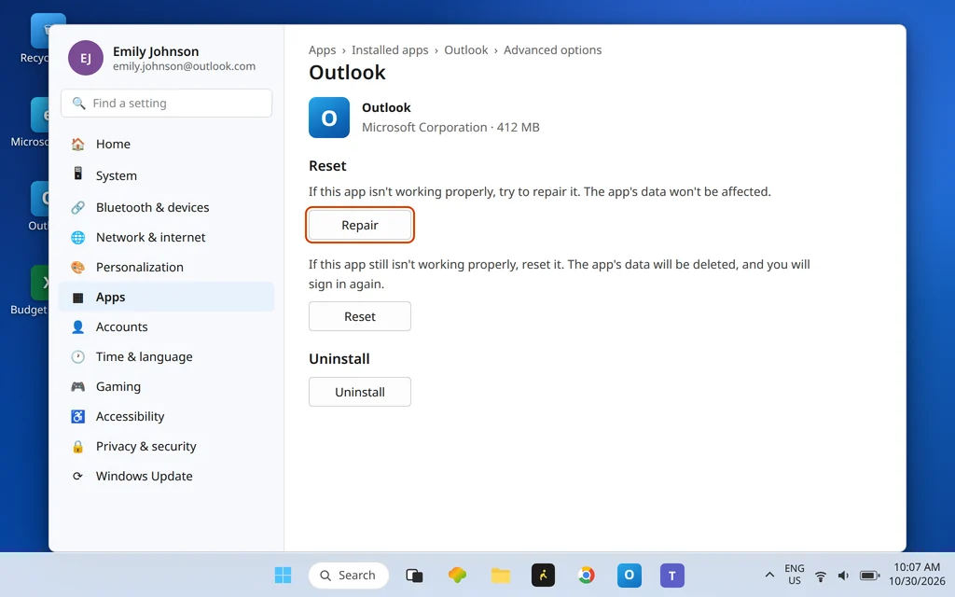
Task: Open Gaming settings
Action: coord(166,386)
